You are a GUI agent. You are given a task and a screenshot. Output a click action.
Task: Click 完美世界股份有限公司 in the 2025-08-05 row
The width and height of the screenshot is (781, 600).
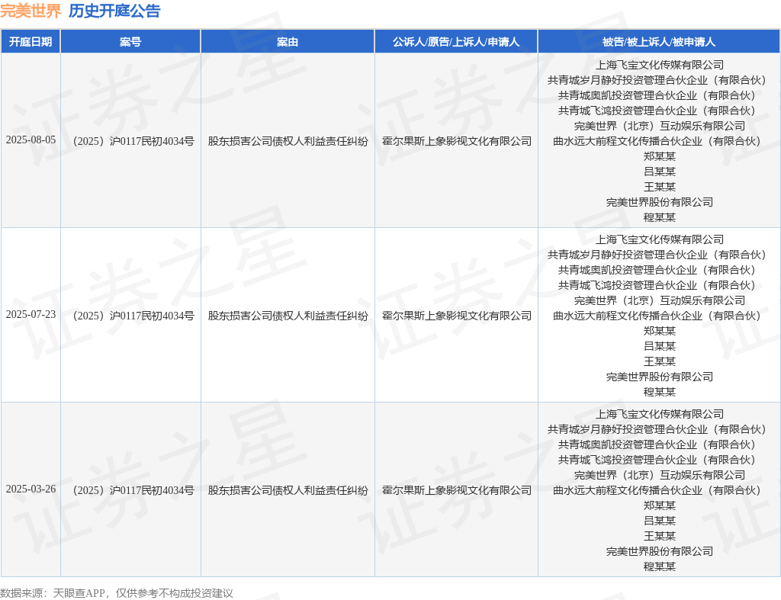[660, 202]
